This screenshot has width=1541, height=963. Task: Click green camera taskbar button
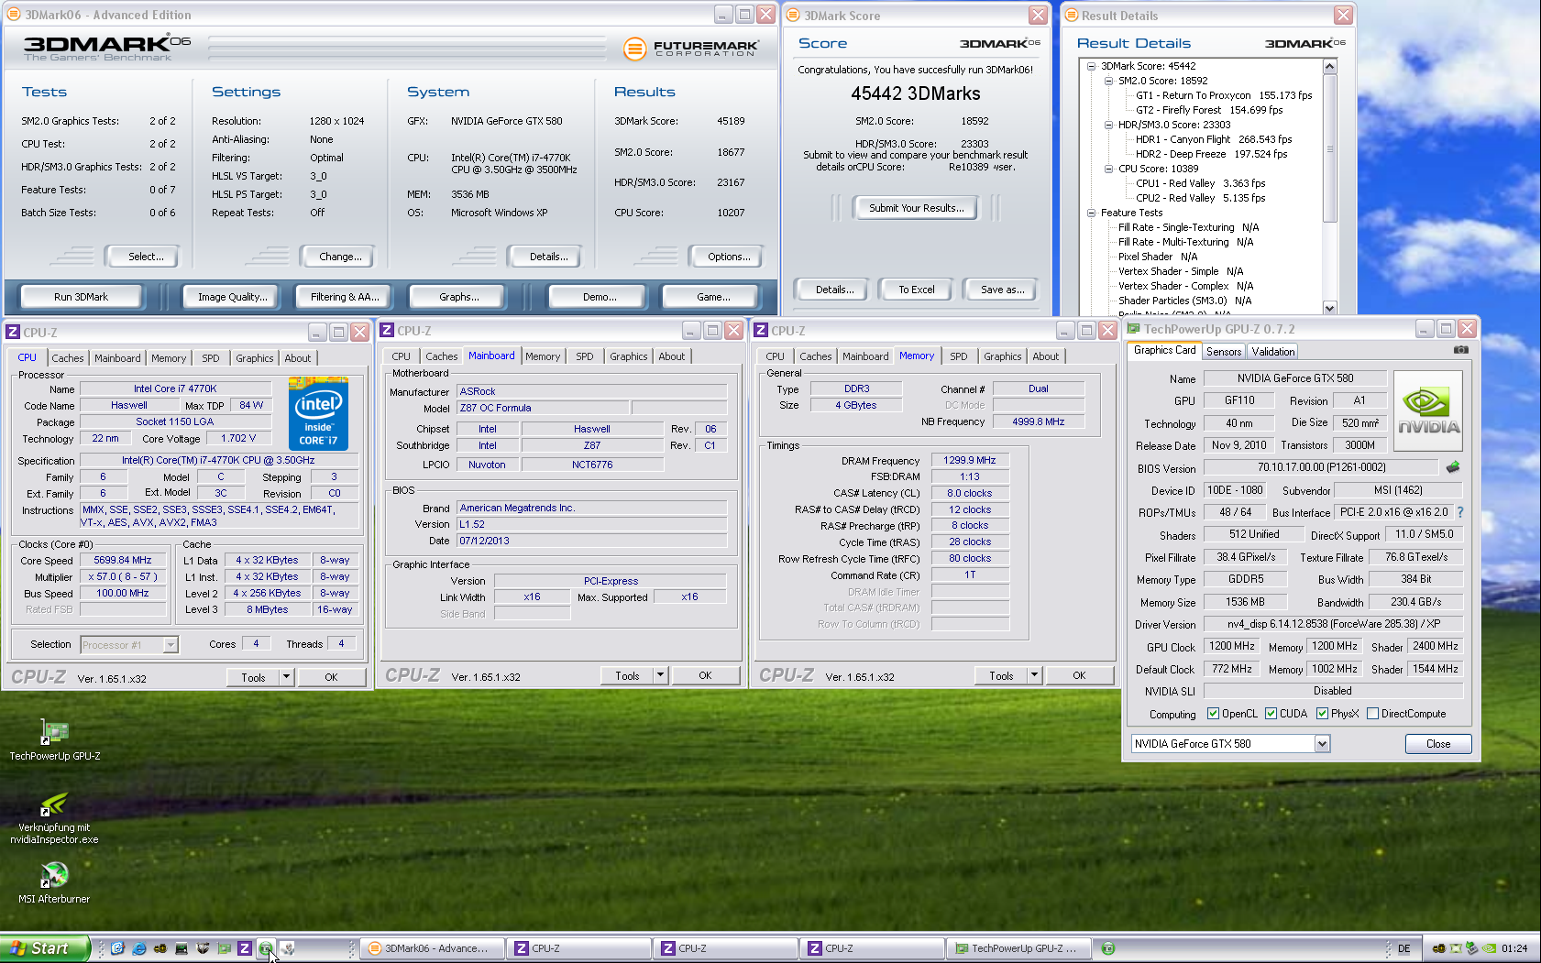pyautogui.click(x=1107, y=948)
